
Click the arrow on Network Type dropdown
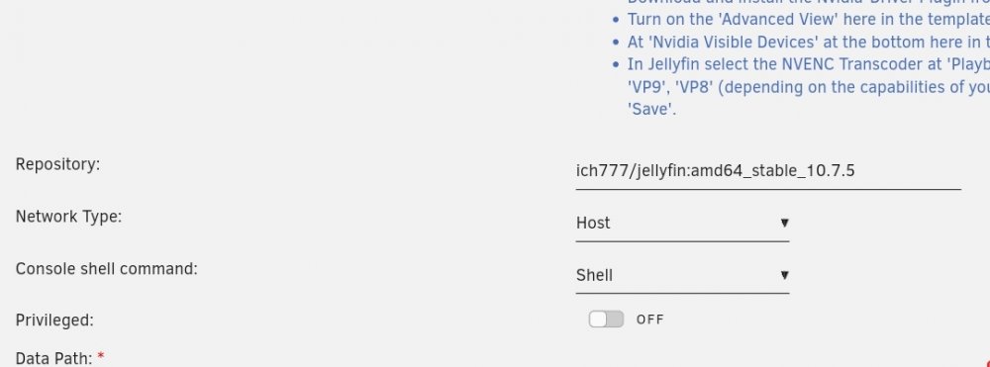[x=784, y=223]
